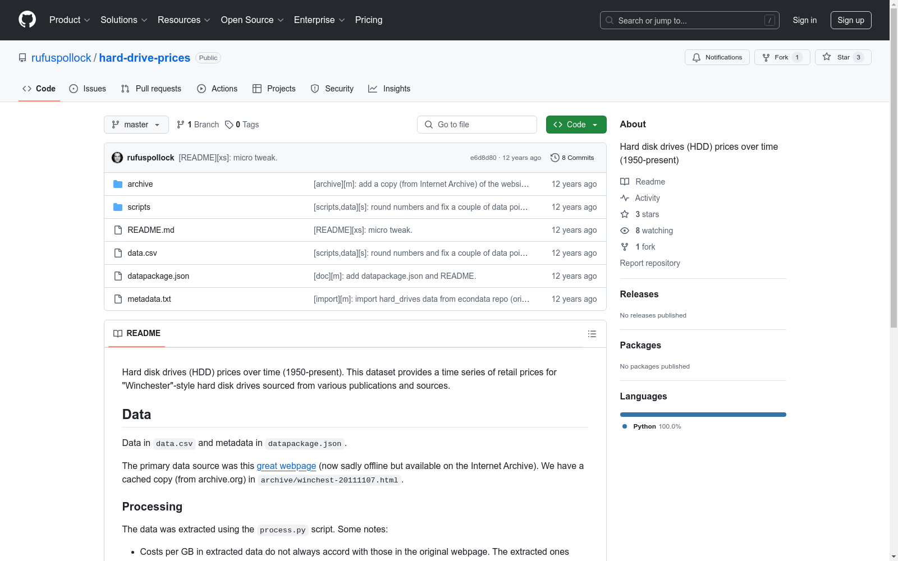Open the hard-drive-prices repository link
Image resolution: width=898 pixels, height=561 pixels.
(145, 58)
